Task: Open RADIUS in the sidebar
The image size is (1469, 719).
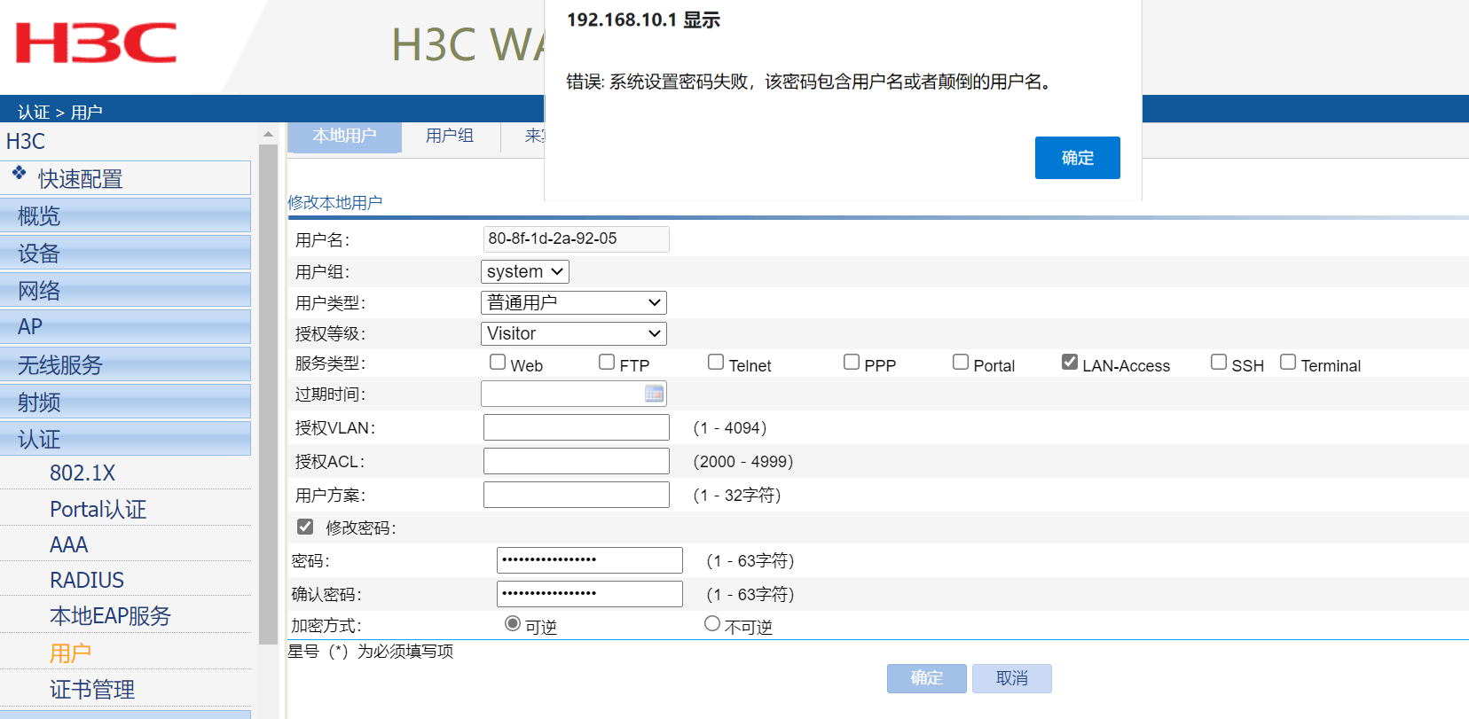Action: 87,580
